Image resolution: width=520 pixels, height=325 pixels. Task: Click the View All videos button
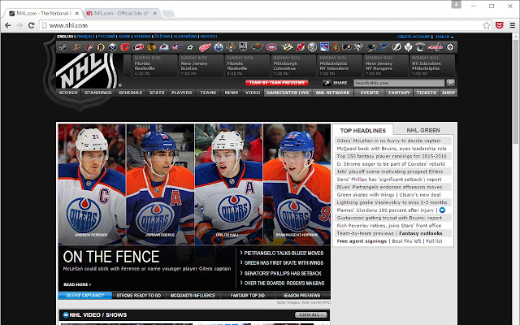[310, 314]
